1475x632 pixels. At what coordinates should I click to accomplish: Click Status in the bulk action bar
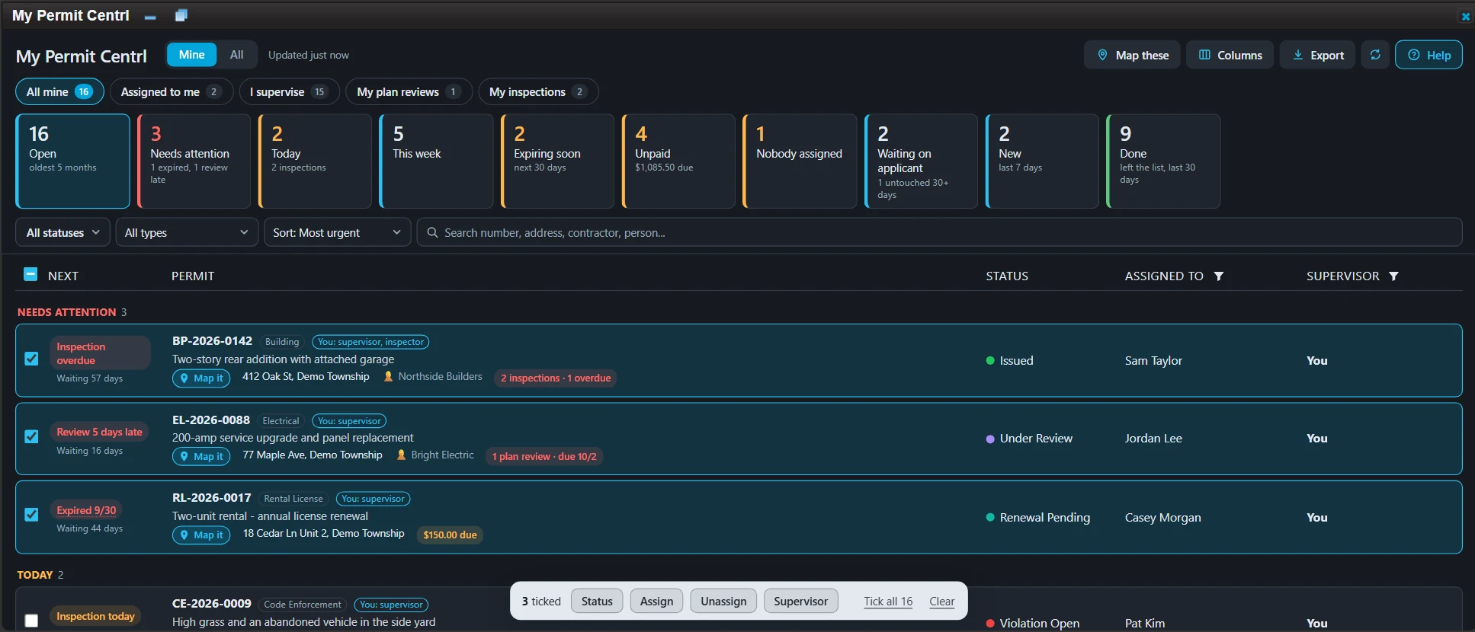(x=597, y=602)
